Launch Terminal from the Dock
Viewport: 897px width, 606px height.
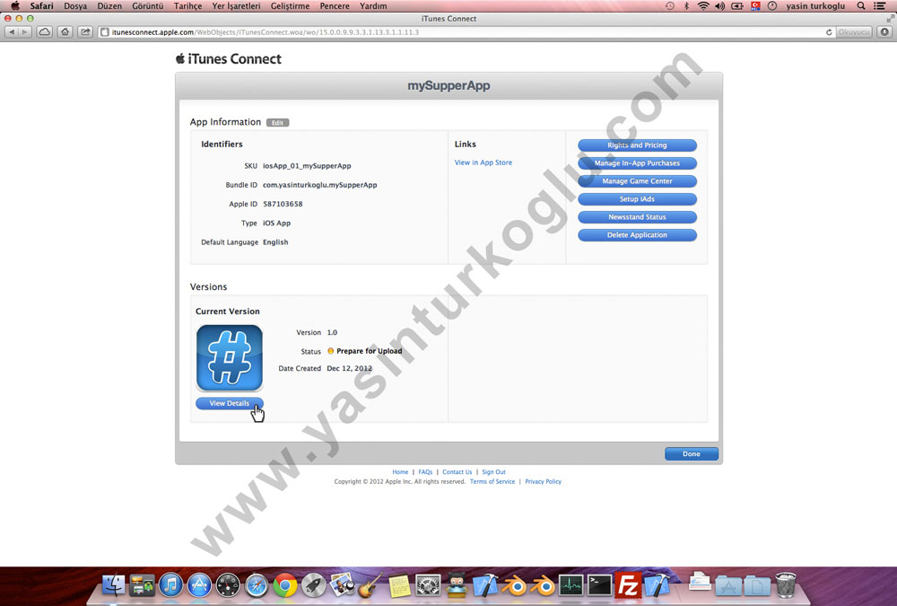tap(599, 585)
